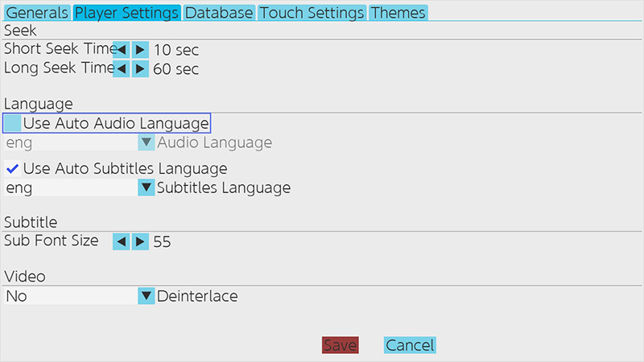
Task: Decrease Sub Font Size with left arrow
Action: pyautogui.click(x=122, y=241)
